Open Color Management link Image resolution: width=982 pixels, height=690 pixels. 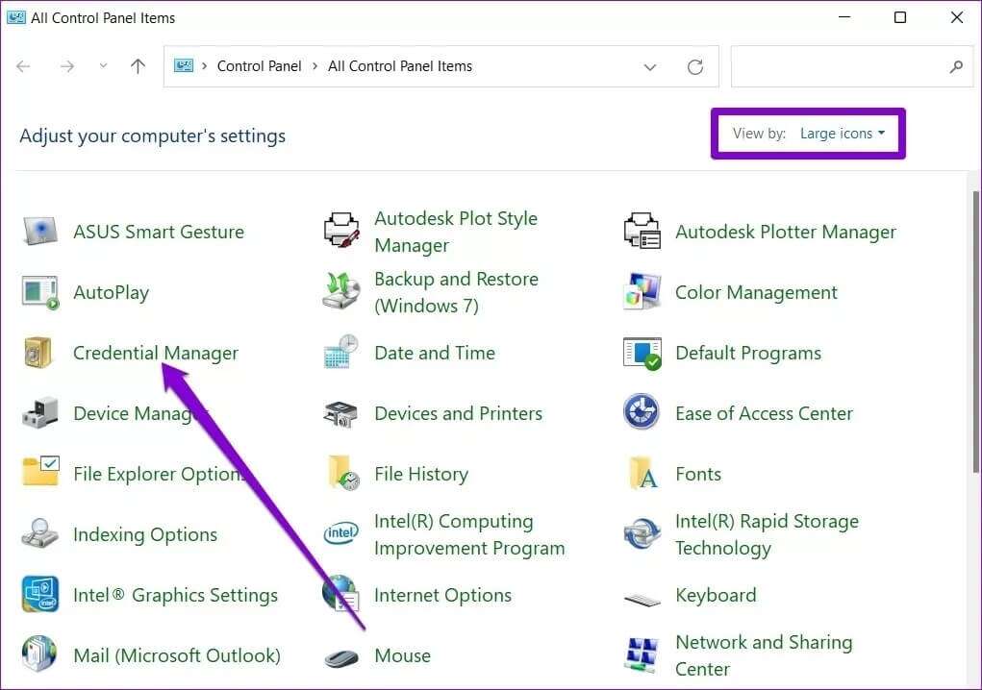(x=756, y=292)
